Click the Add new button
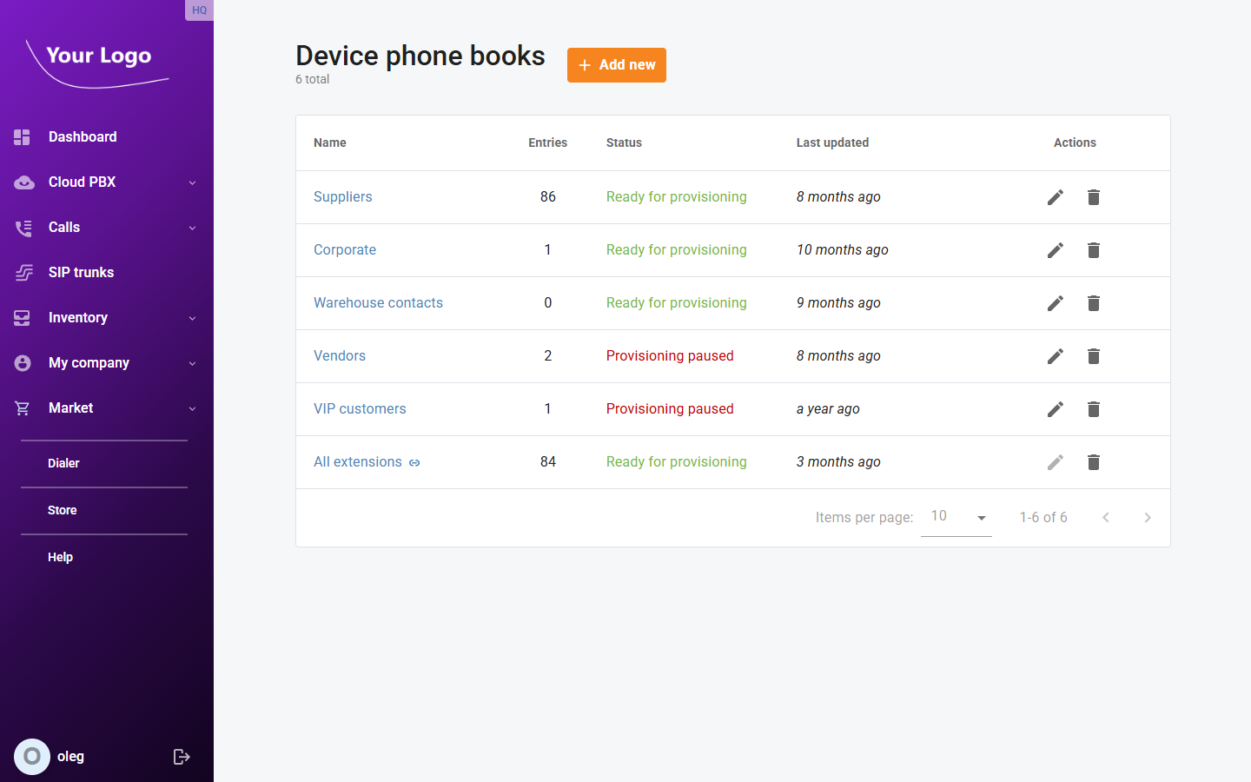The height and width of the screenshot is (782, 1251). (616, 64)
